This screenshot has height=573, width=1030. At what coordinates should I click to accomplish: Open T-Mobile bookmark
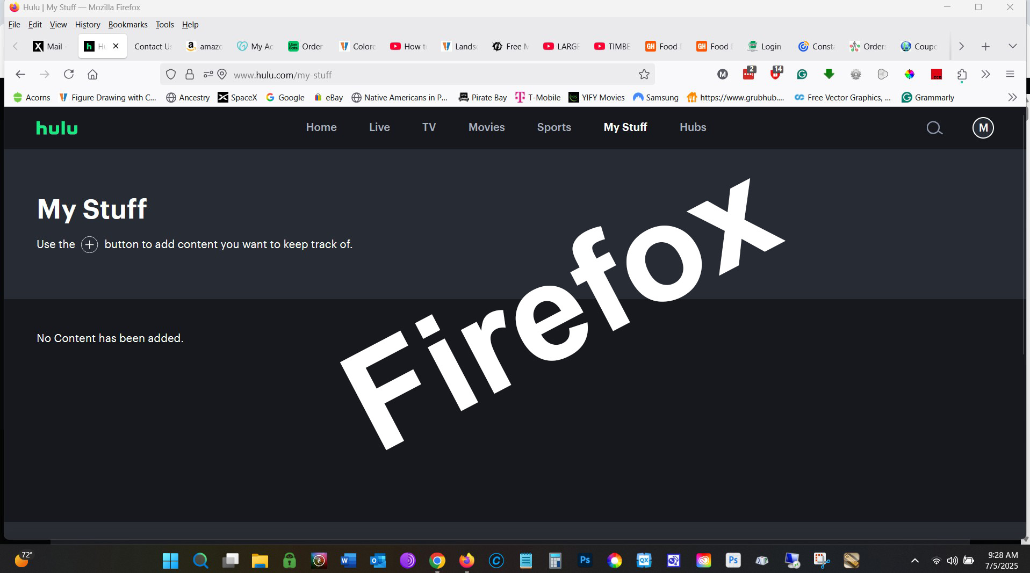[538, 97]
